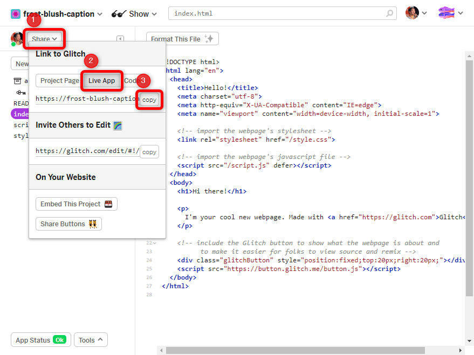Click the <title>Hello!</title> code line
The image size is (474, 355).
tap(217, 88)
